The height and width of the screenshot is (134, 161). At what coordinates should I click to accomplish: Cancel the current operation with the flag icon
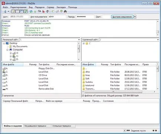pos(39,12)
